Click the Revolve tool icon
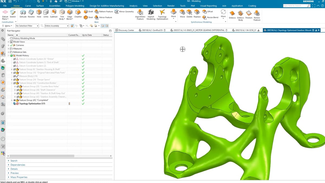Image resolution: width=325 pixels, height=183 pixels. click(31, 13)
